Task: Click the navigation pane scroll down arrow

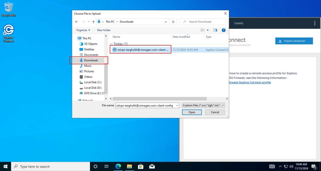Action: click(106, 99)
